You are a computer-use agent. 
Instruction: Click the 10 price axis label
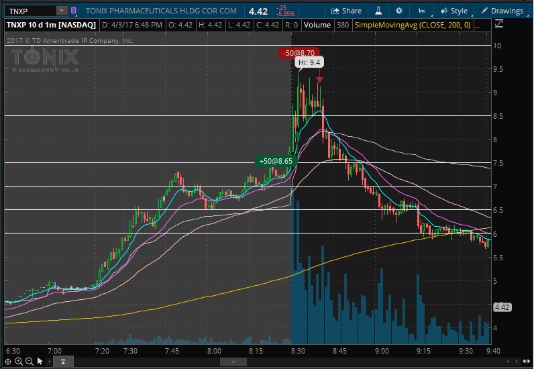tap(497, 46)
